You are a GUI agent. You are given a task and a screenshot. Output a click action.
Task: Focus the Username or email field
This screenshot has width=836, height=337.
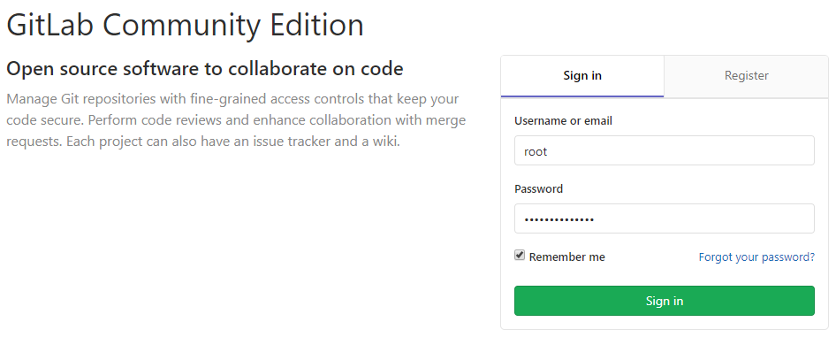point(665,150)
